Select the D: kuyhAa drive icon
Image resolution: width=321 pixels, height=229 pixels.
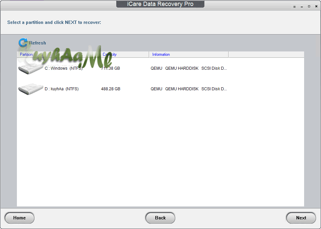click(31, 89)
